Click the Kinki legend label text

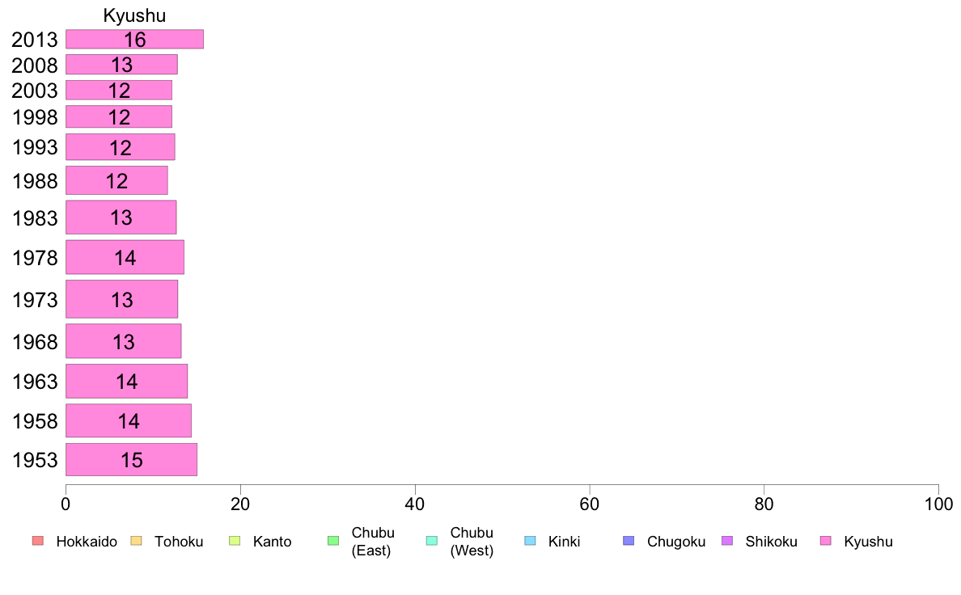click(564, 542)
